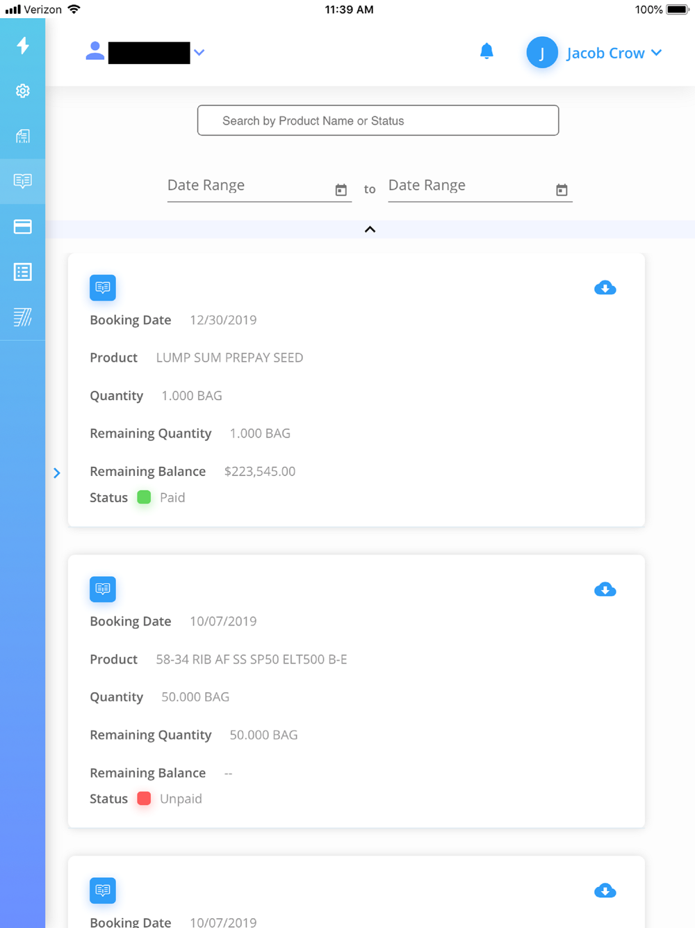The width and height of the screenshot is (695, 928).
Task: Collapse the search filter panel
Action: point(370,230)
